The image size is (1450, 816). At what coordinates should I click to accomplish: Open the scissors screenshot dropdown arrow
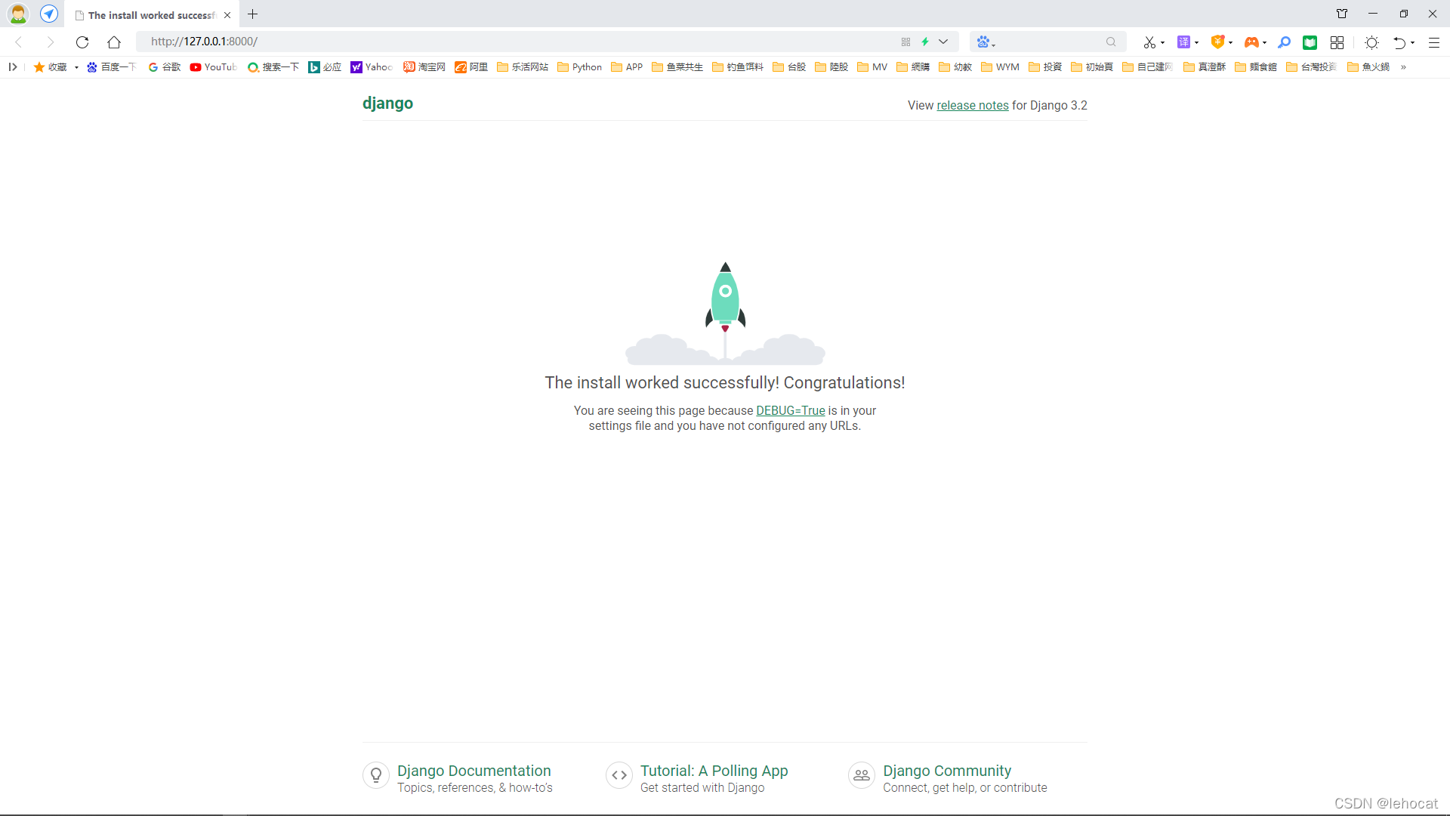point(1162,43)
